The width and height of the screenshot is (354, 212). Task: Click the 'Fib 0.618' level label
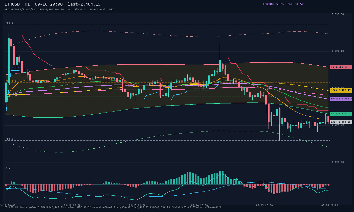(12, 67)
